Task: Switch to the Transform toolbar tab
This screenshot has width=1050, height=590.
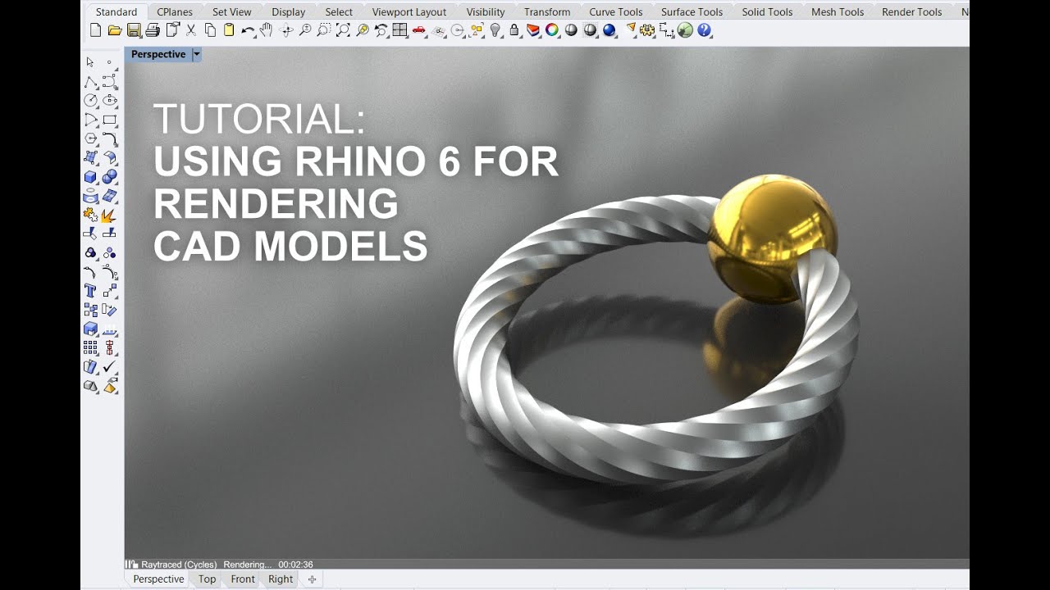Action: click(x=547, y=12)
